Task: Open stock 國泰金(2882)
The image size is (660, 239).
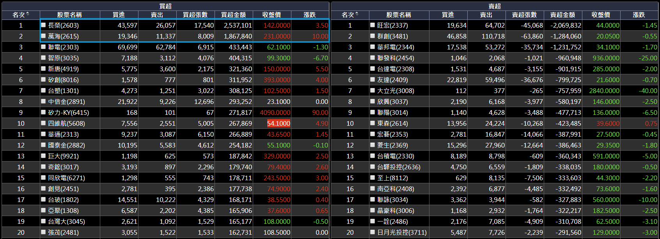Action: click(66, 145)
